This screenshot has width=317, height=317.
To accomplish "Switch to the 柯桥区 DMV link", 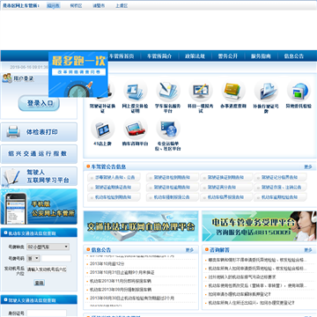I will pyautogui.click(x=76, y=5).
